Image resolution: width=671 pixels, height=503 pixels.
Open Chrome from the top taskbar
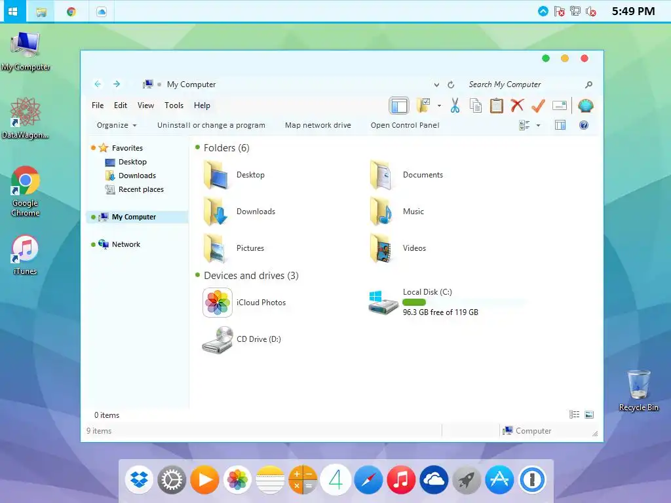point(71,12)
